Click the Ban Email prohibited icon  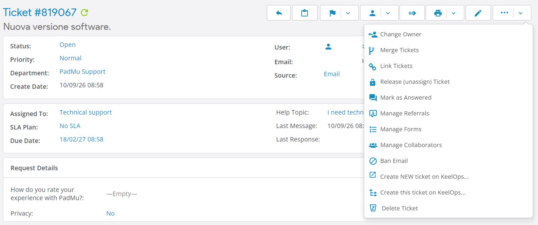[x=373, y=161]
